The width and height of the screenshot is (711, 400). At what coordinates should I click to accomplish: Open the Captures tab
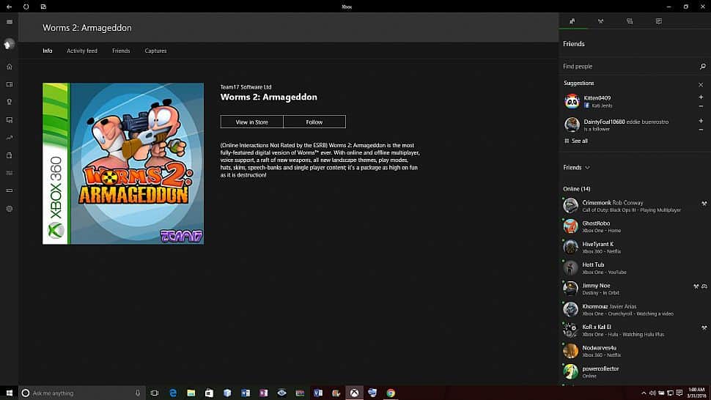155,51
